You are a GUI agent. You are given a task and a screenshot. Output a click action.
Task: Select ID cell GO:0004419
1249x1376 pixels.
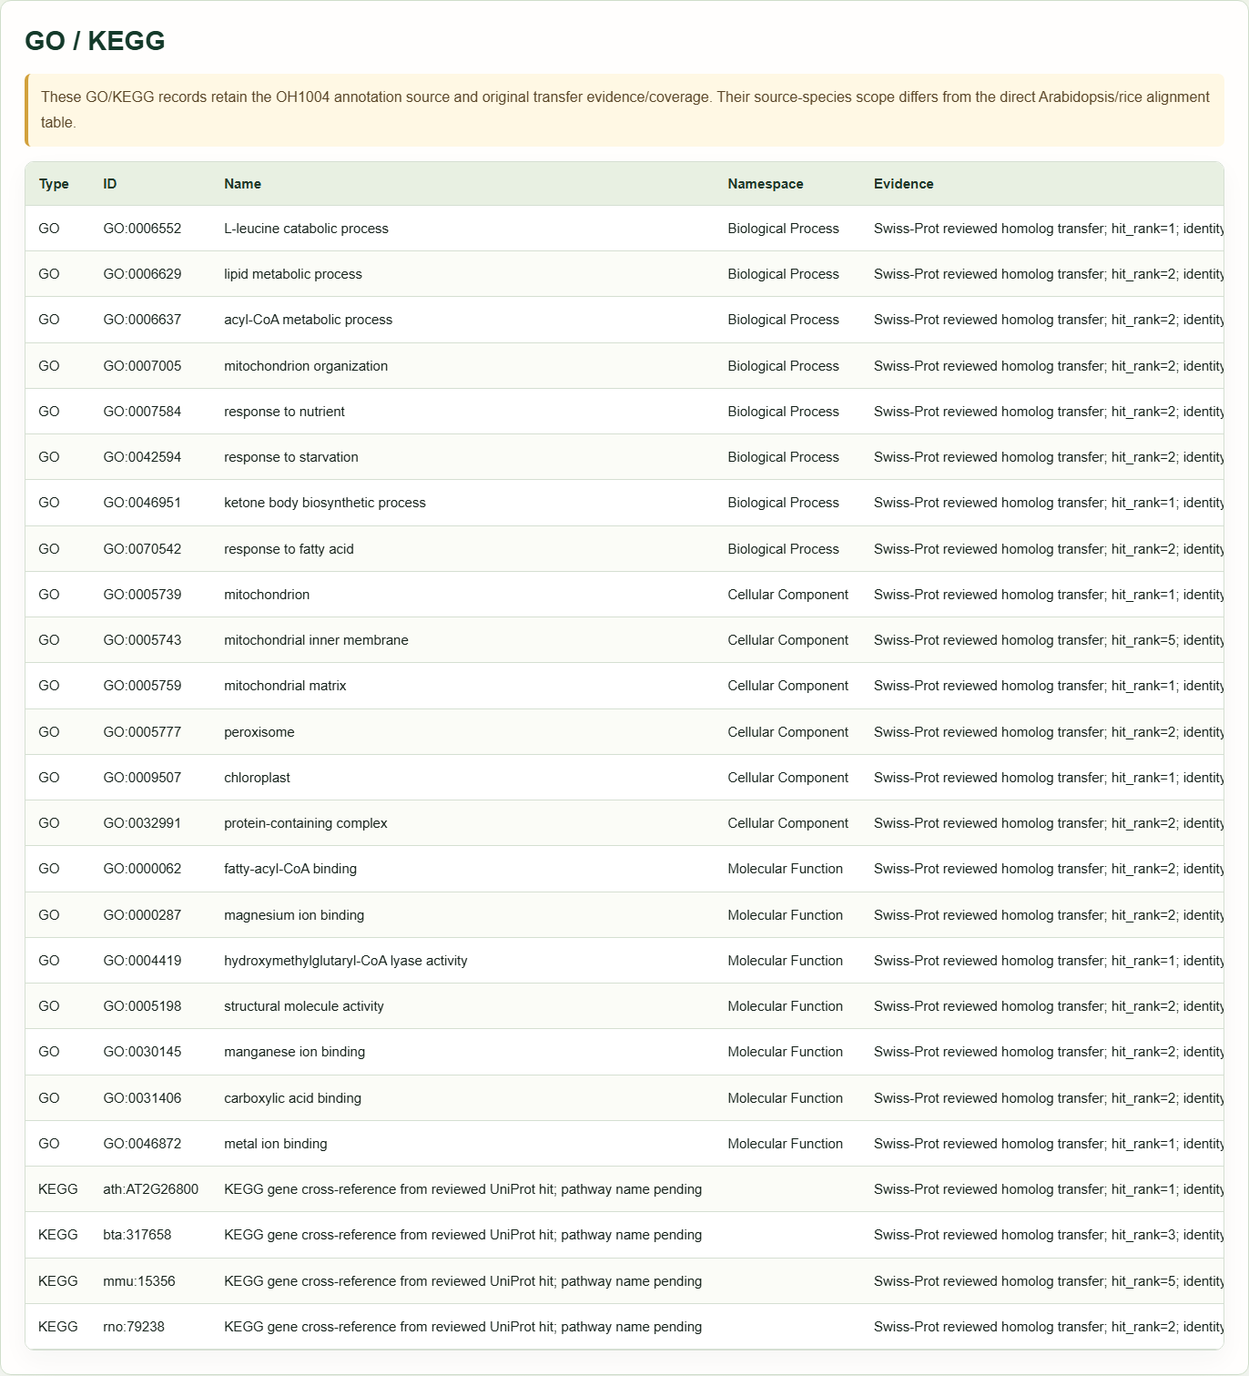click(x=142, y=961)
